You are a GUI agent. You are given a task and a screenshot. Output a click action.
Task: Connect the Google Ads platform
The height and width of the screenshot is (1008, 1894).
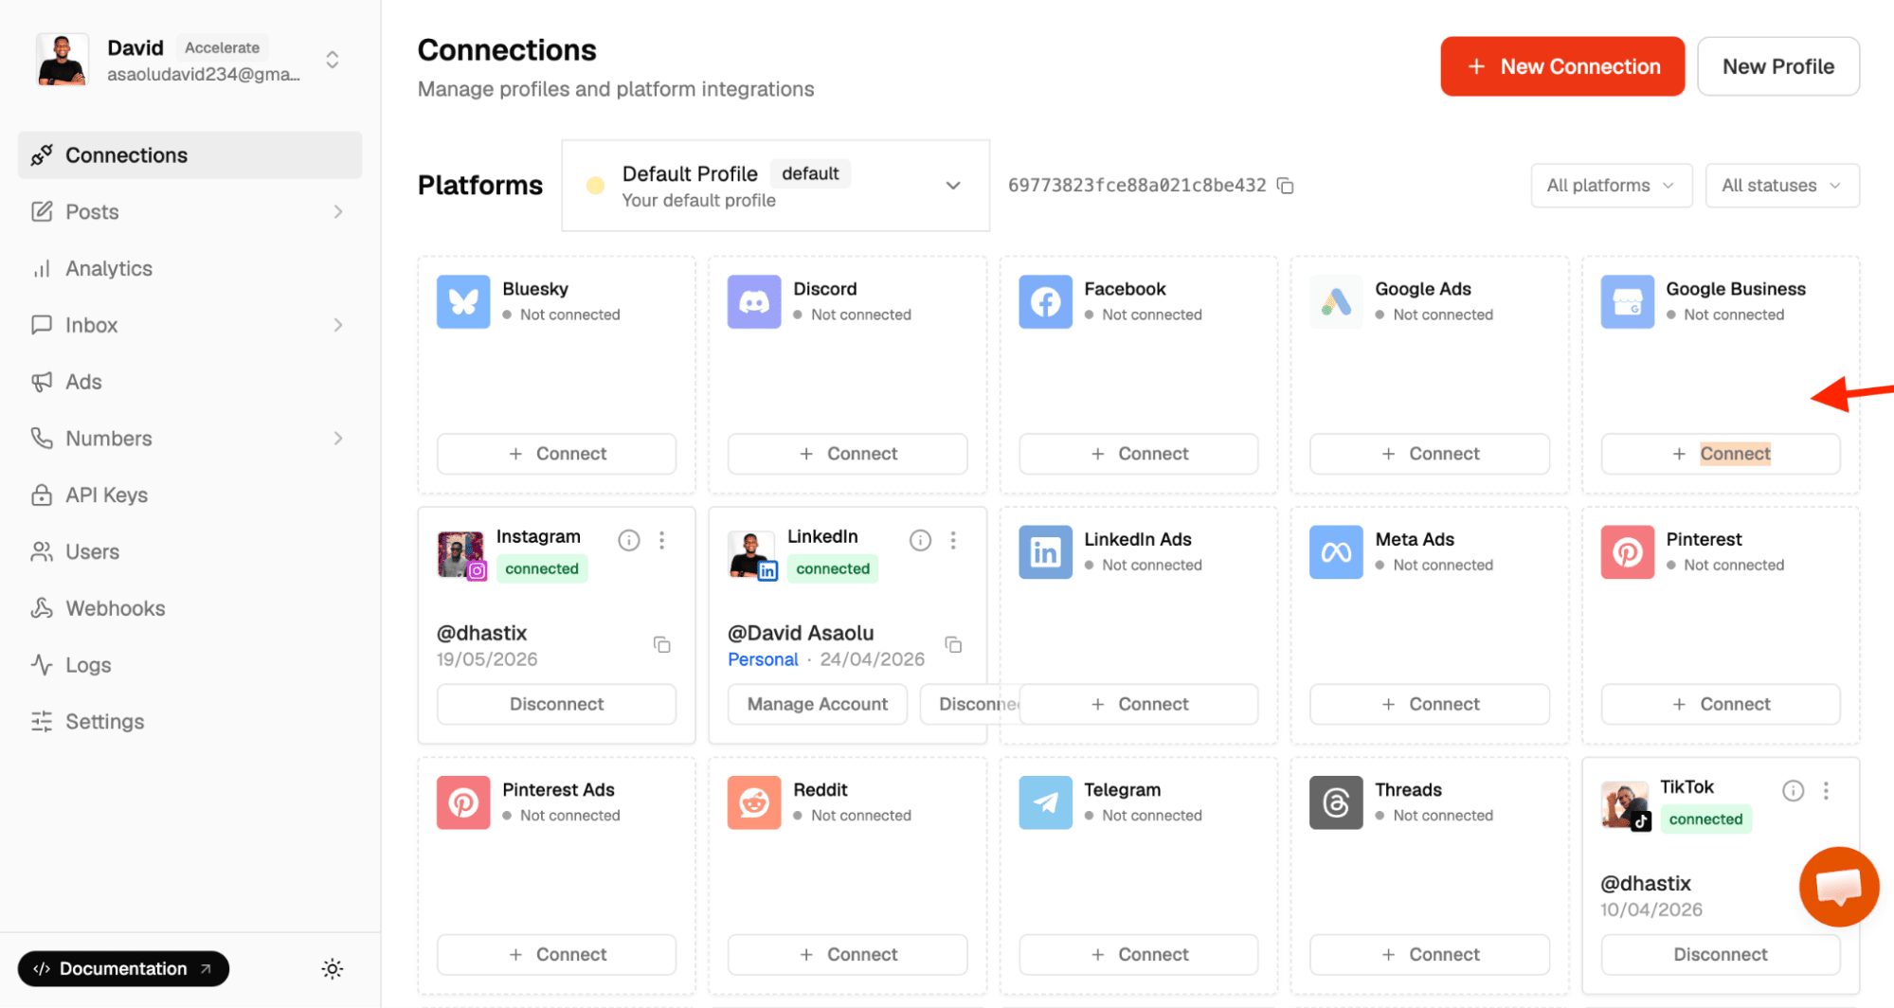tap(1429, 454)
